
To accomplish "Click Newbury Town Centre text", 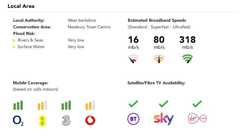I will pos(89,27).
